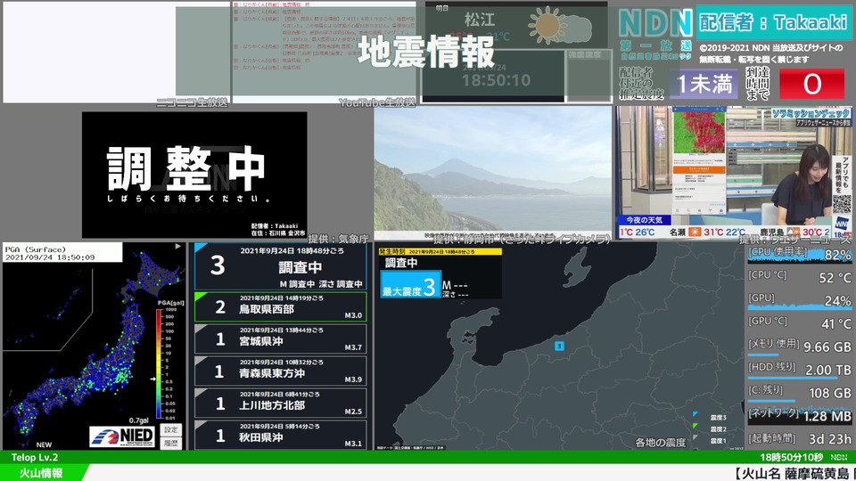Click the 震度3 legend flag
The height and width of the screenshot is (481, 856).
[x=695, y=416]
